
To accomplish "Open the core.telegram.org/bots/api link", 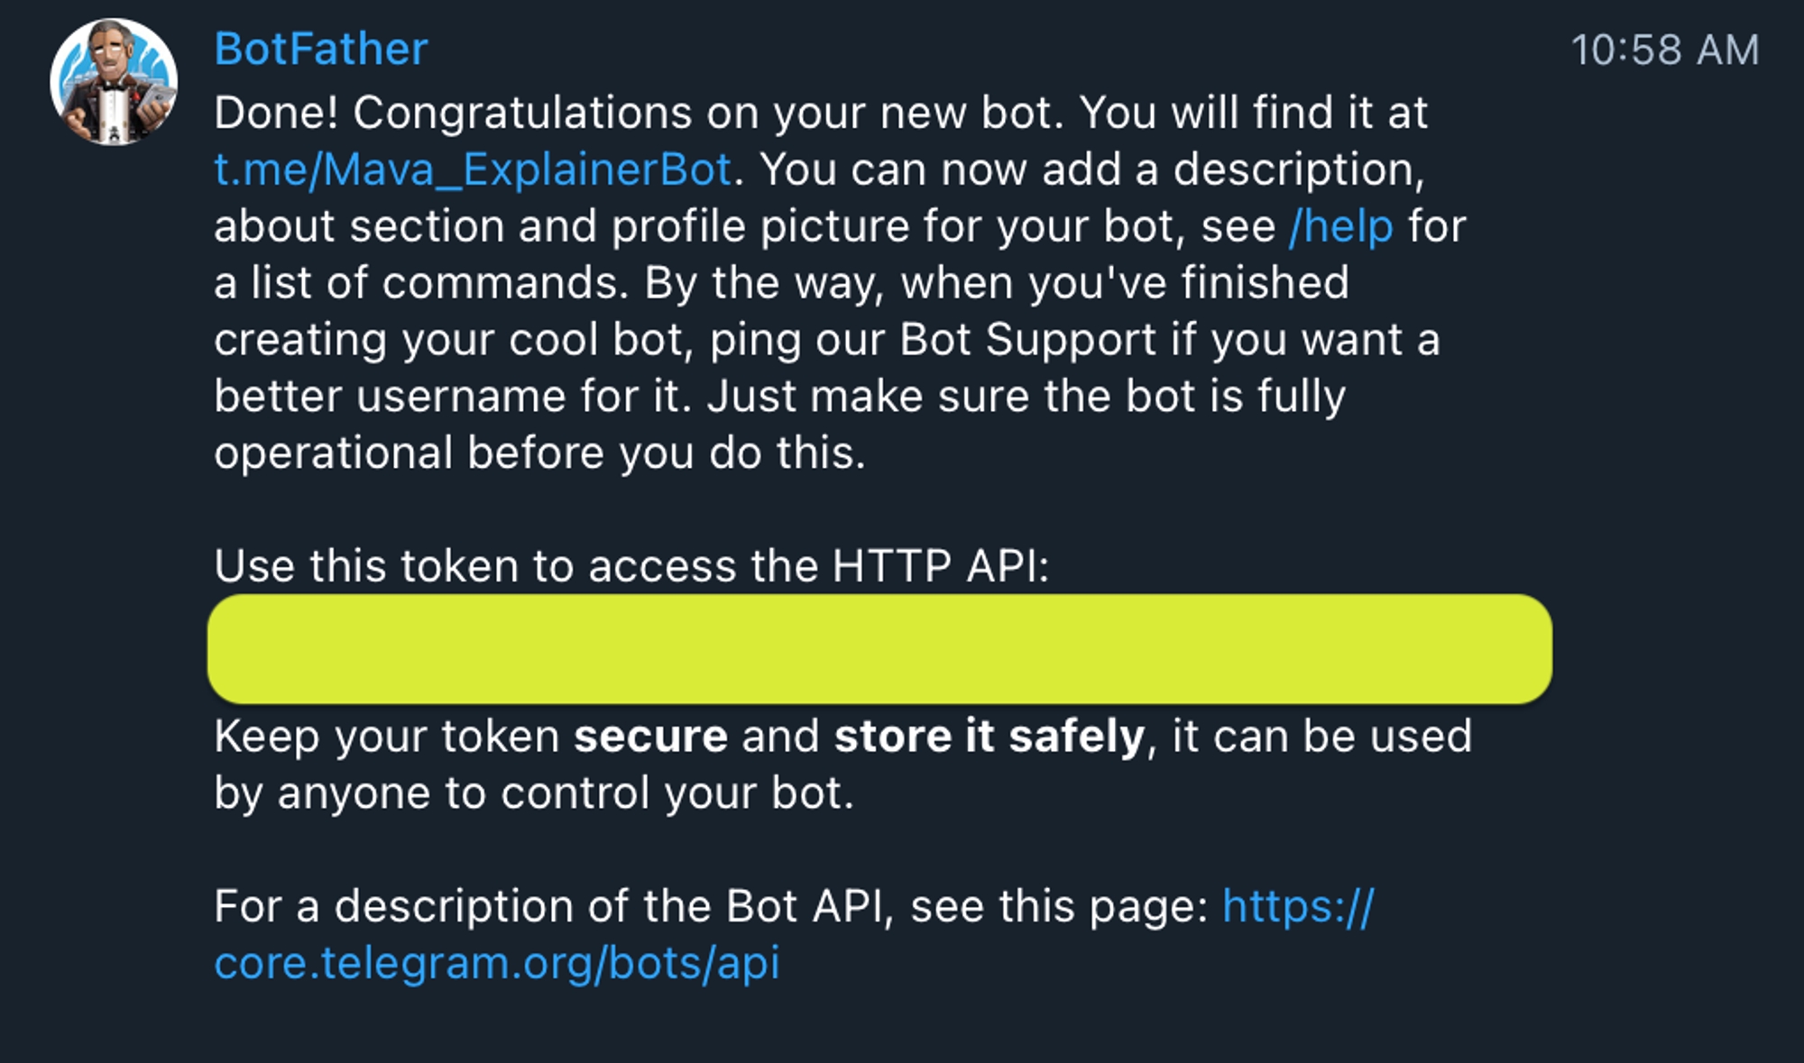I will coord(496,963).
